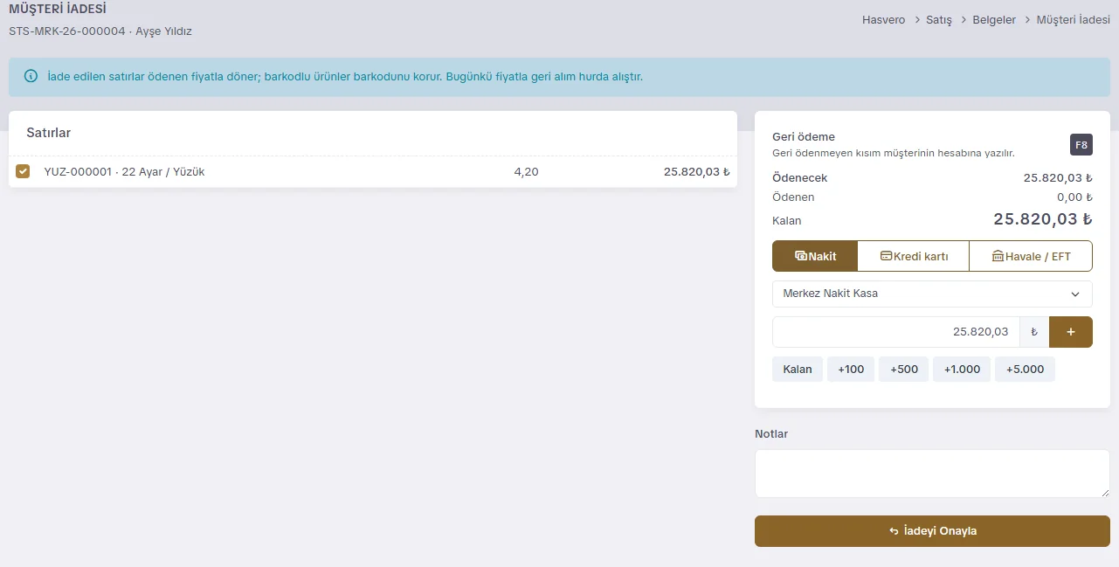Confirm refund with İadeyi Onayla button
The image size is (1119, 567).
pos(932,531)
